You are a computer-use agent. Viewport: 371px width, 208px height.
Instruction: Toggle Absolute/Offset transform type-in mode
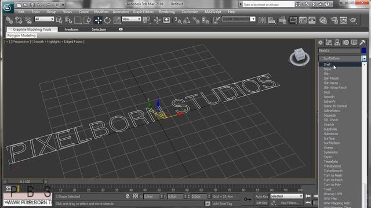[135, 196]
